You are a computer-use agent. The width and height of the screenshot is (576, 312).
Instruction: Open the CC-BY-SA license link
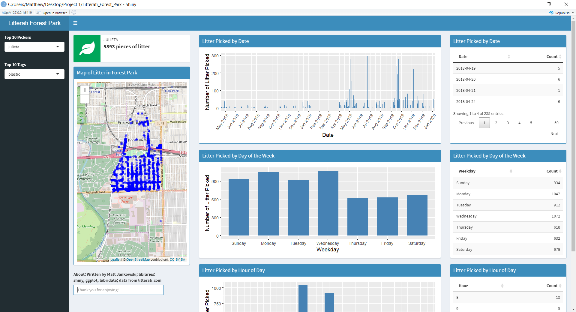click(x=177, y=260)
